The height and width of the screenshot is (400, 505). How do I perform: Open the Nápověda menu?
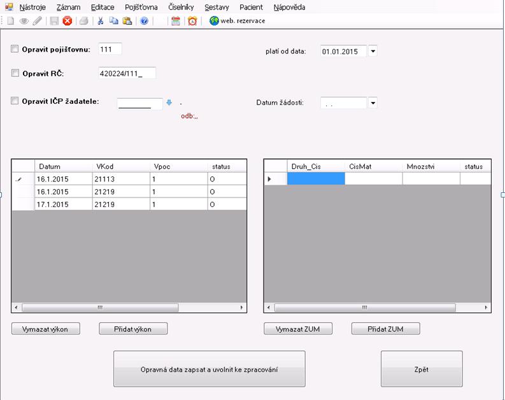tap(289, 7)
